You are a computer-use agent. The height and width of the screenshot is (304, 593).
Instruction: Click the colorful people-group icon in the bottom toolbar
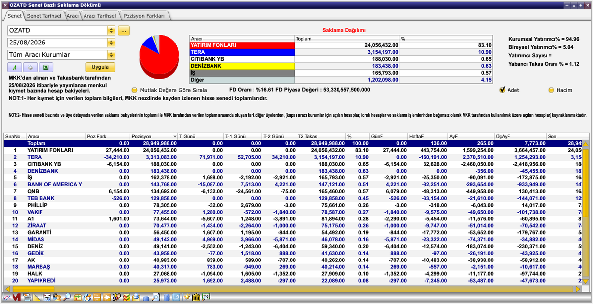pos(116,297)
